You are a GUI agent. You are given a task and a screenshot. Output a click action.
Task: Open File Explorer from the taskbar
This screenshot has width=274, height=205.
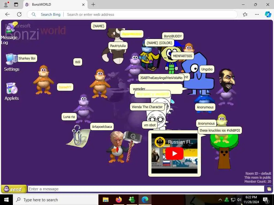[x=105, y=200]
